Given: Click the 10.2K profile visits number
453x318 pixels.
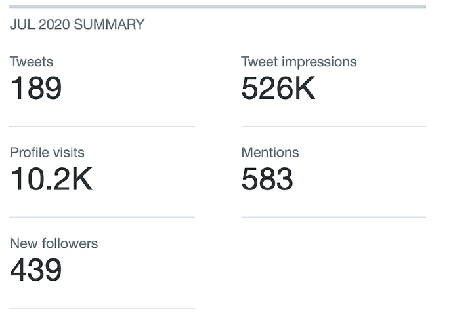Looking at the screenshot, I should pyautogui.click(x=51, y=179).
